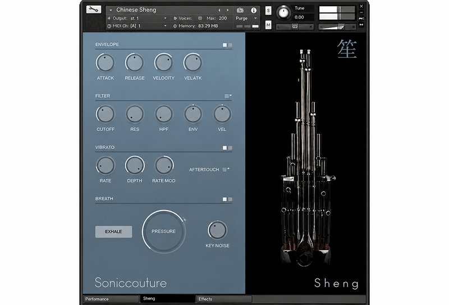Open the Output st. 1 dropdown

pos(165,19)
